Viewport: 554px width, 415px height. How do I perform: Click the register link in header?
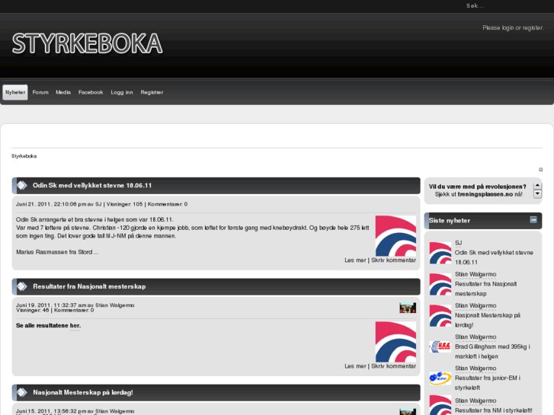click(x=533, y=28)
